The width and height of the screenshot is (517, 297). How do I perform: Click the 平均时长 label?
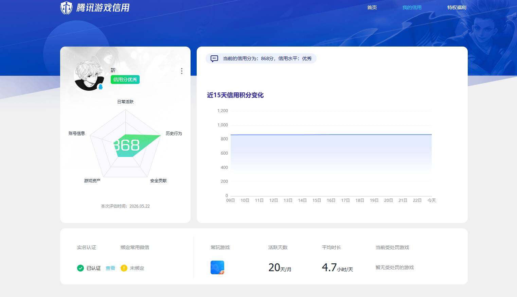[332, 247]
